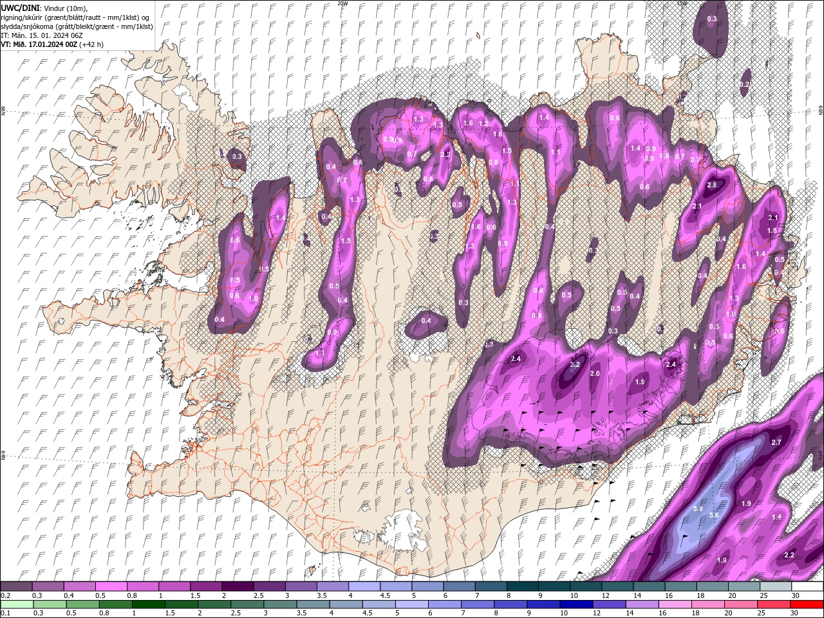Select the 3.2 snowfall value on map
This screenshot has height=618, width=824.
576,364
